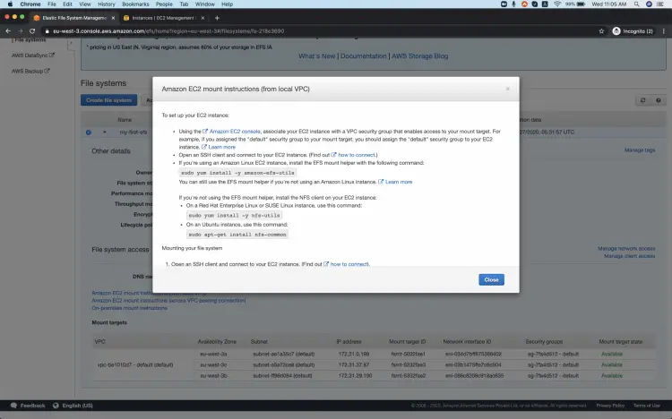Open the Bookmarks menu
672x419 pixels.
(x=135, y=4)
